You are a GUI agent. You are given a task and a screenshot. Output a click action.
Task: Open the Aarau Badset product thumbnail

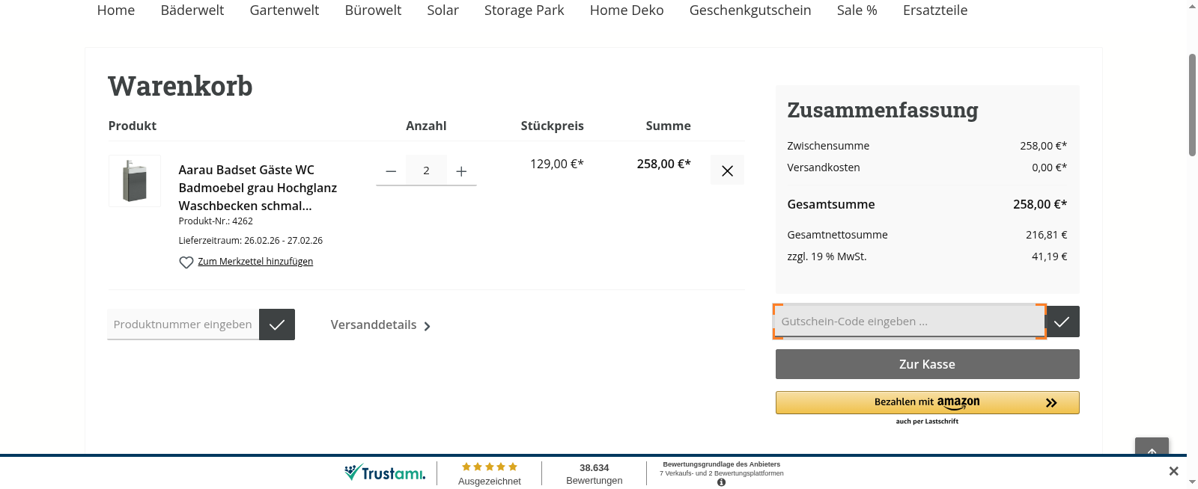coord(135,181)
